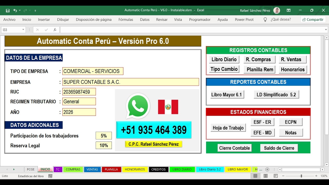Screen dimensions: 329x185
Task: Open the Fórmulas ribbon tab
Action: point(126,20)
